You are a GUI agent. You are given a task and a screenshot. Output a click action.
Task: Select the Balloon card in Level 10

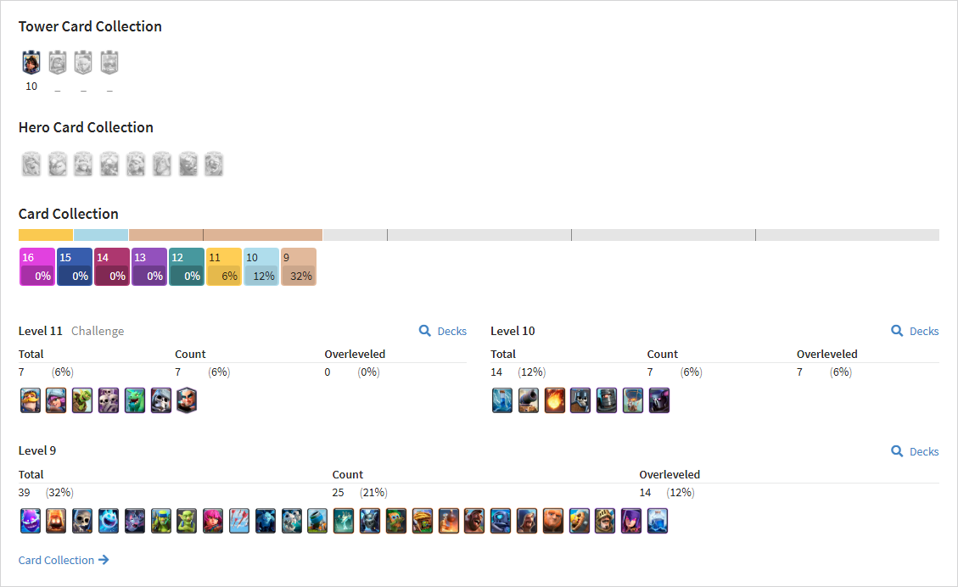click(x=632, y=400)
